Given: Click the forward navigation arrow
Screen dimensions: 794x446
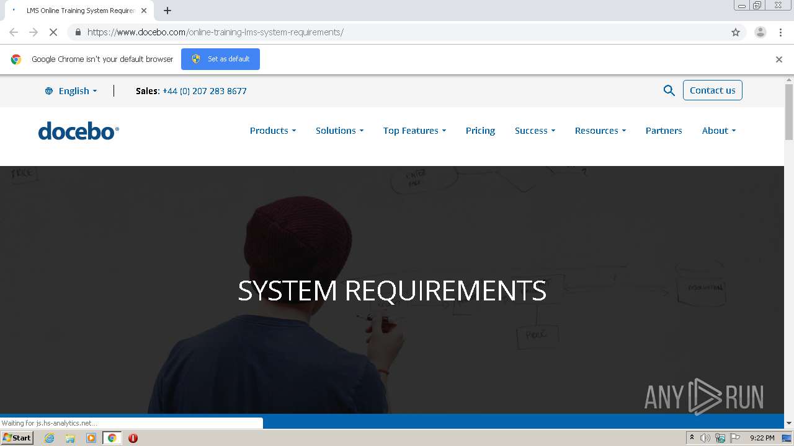Looking at the screenshot, I should 33,32.
